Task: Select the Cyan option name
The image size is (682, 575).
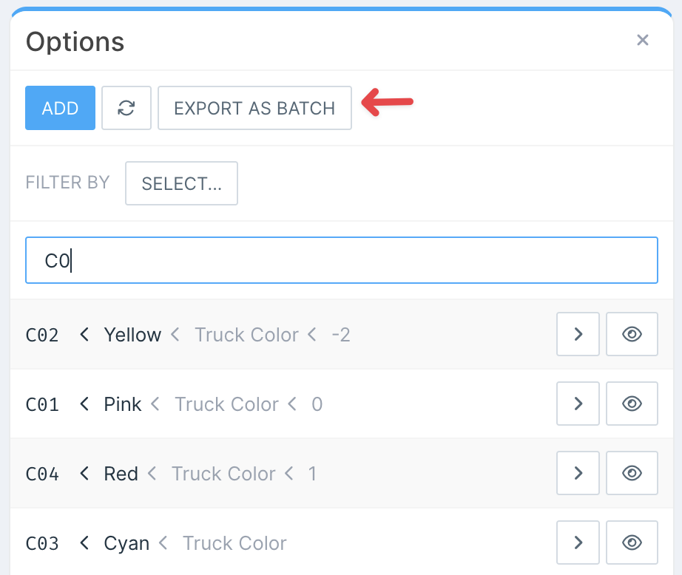Action: [x=126, y=543]
